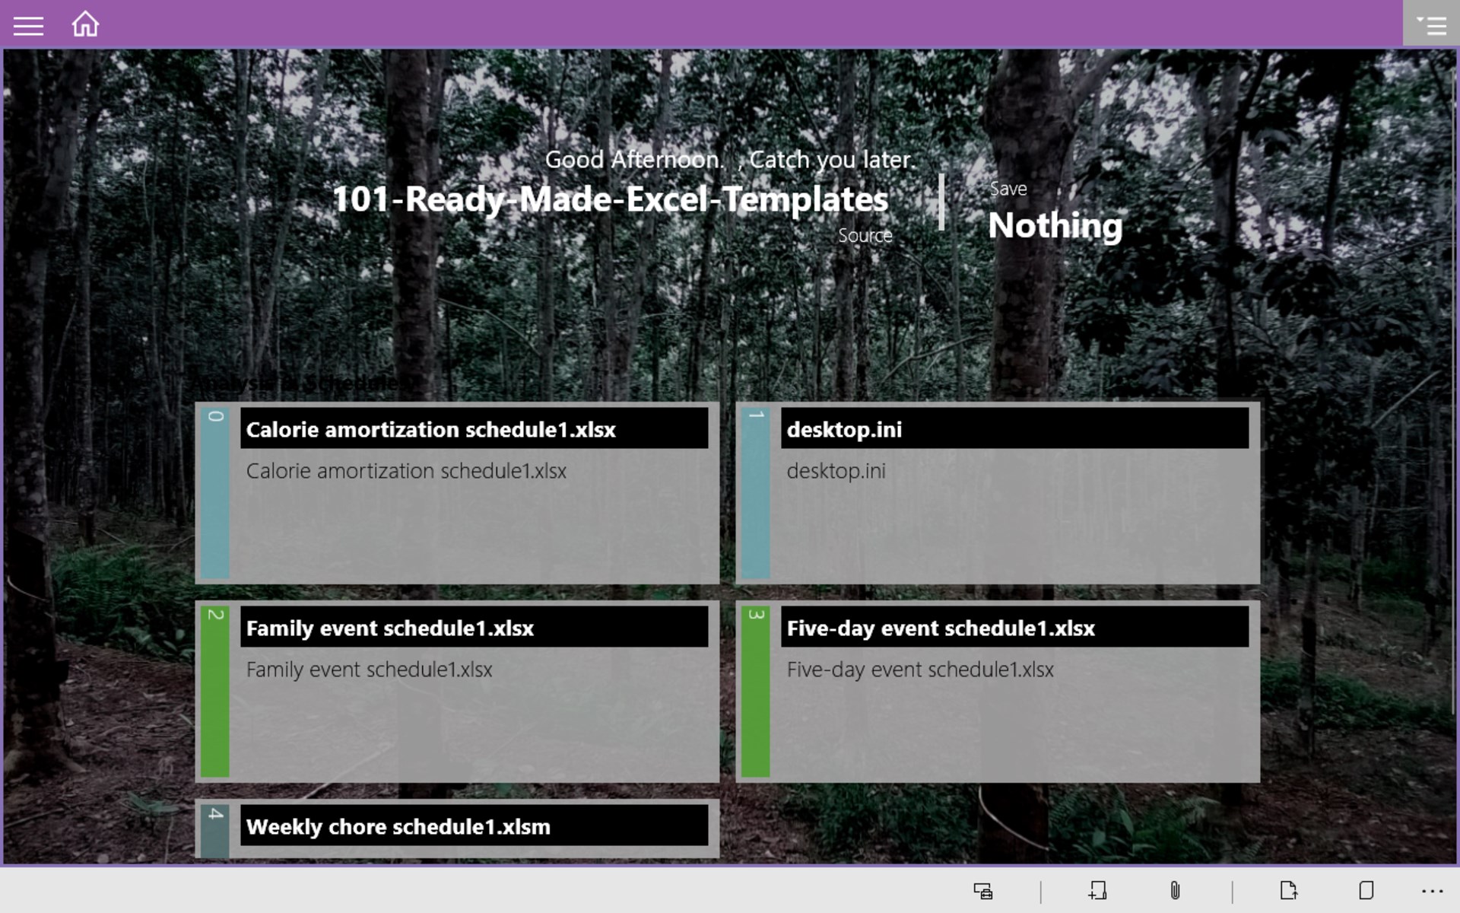Select the desktop.ini tile header
Viewport: 1460px width, 913px height.
[1014, 429]
